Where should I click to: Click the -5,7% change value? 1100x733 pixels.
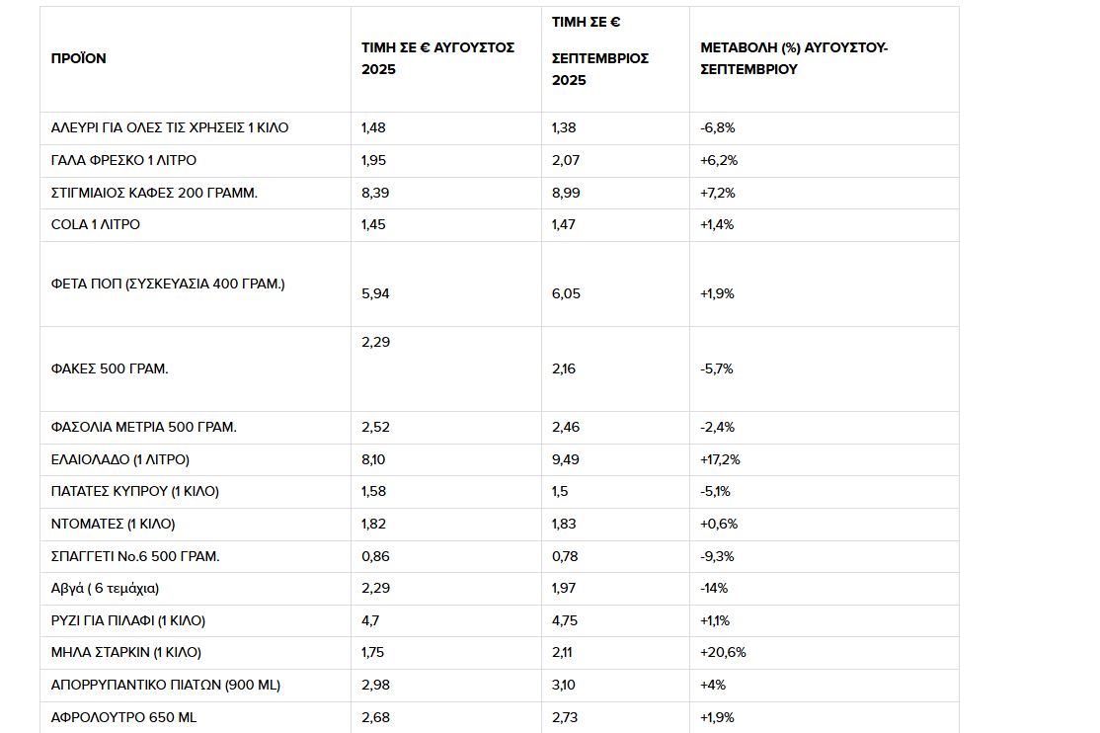coord(716,368)
